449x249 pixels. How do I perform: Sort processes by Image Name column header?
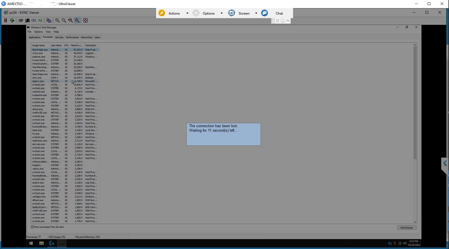[x=40, y=45]
